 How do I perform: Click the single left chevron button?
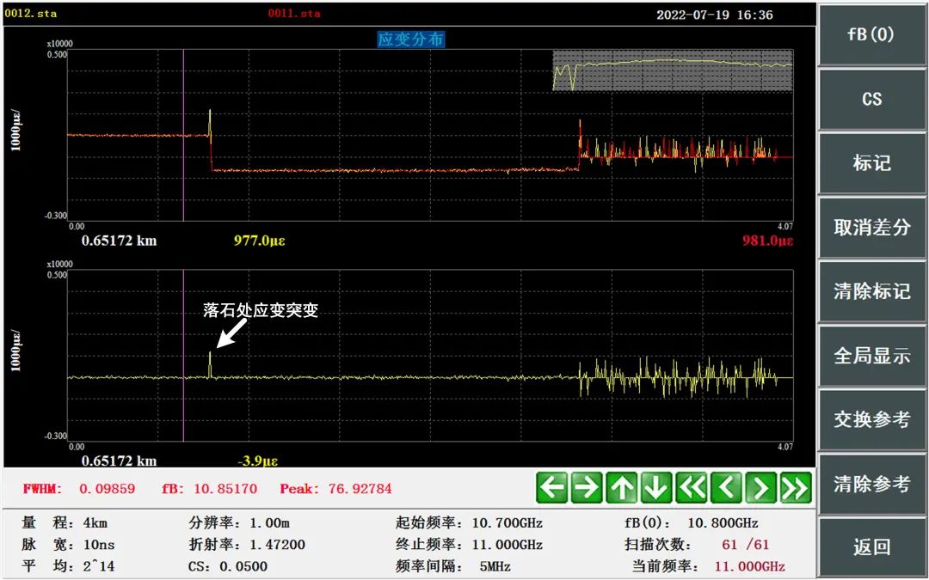(726, 488)
